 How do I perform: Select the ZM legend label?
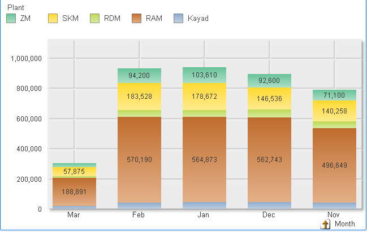point(25,19)
